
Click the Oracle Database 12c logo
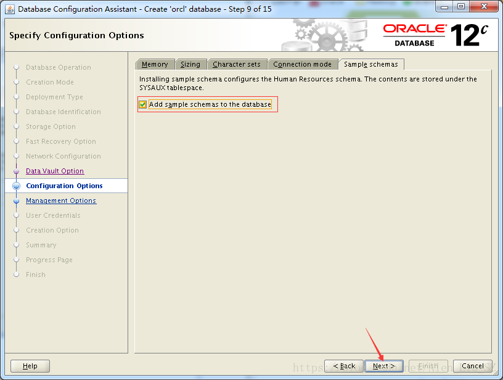coord(436,35)
